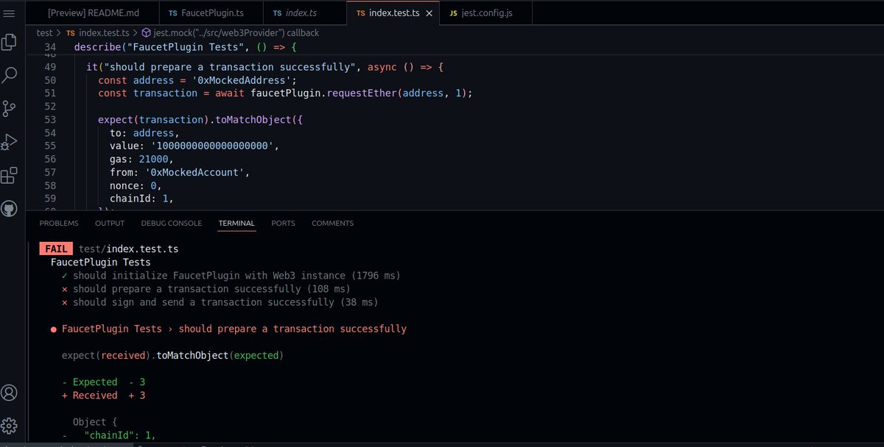Image resolution: width=884 pixels, height=447 pixels.
Task: Switch to the FaucetPlugin.ts tab
Action: [x=208, y=12]
